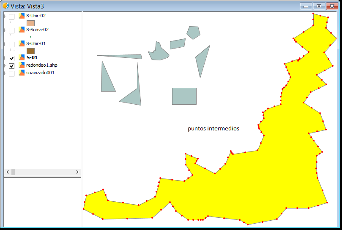Screen dimensions: 342x230
Task: Click the S-Suavi-02 layer icon
Action: tap(22, 30)
